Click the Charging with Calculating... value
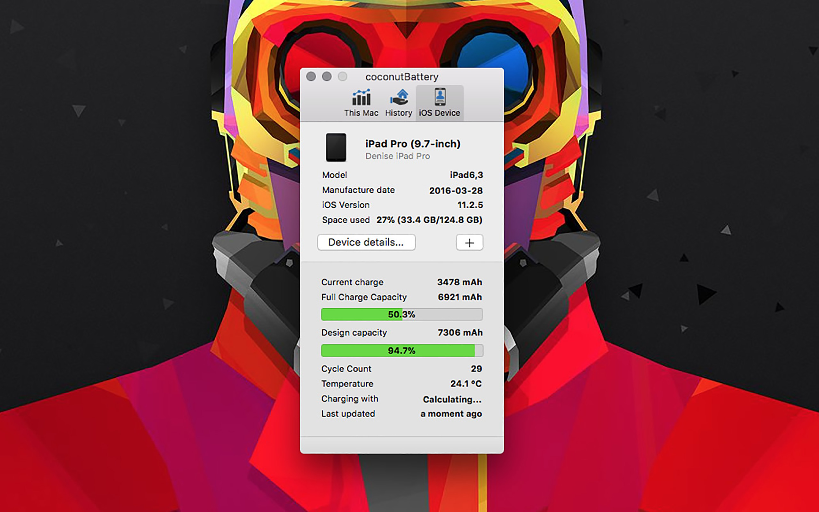 (452, 400)
